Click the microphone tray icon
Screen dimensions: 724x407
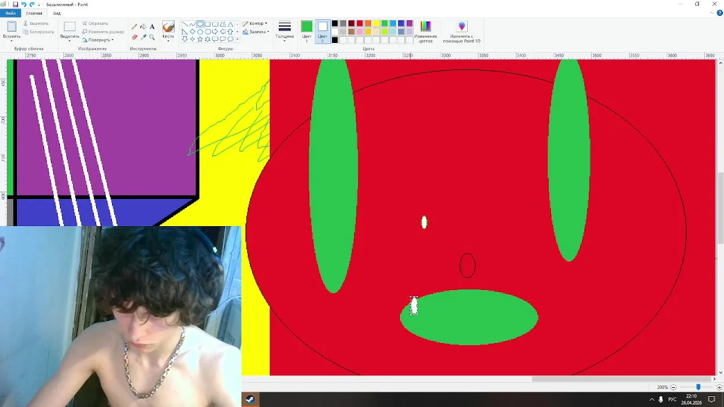[x=661, y=399]
